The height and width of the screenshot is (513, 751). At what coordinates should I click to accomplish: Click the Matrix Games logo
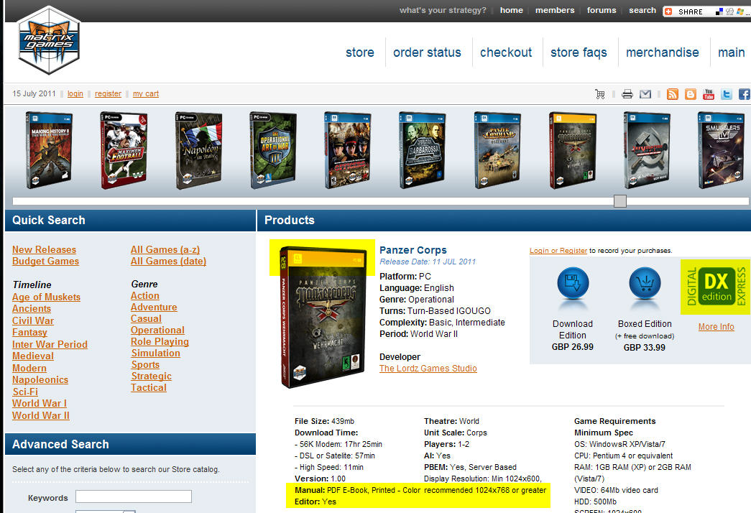pyautogui.click(x=49, y=40)
